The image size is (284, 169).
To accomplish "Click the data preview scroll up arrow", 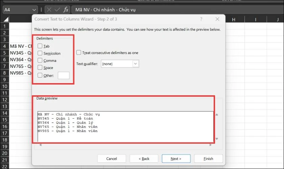I will 217,115.
